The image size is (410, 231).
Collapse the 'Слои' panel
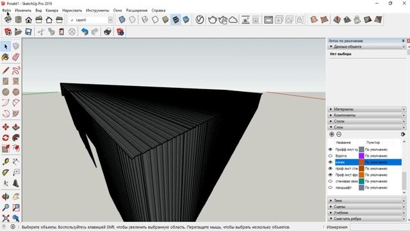tap(367, 127)
